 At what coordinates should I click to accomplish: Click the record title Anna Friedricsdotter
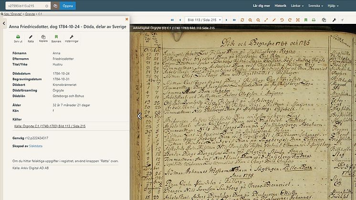[67, 27]
